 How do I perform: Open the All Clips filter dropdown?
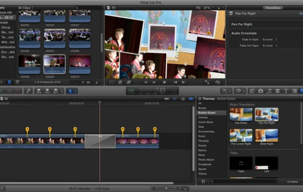(26, 8)
